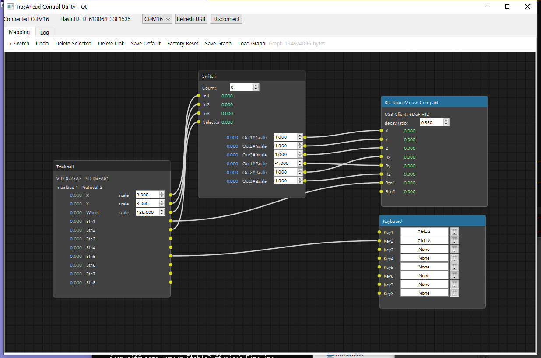Viewport: 541px width, 358px height.
Task: Select the Trackball Btn3 output port
Action: coord(171,239)
